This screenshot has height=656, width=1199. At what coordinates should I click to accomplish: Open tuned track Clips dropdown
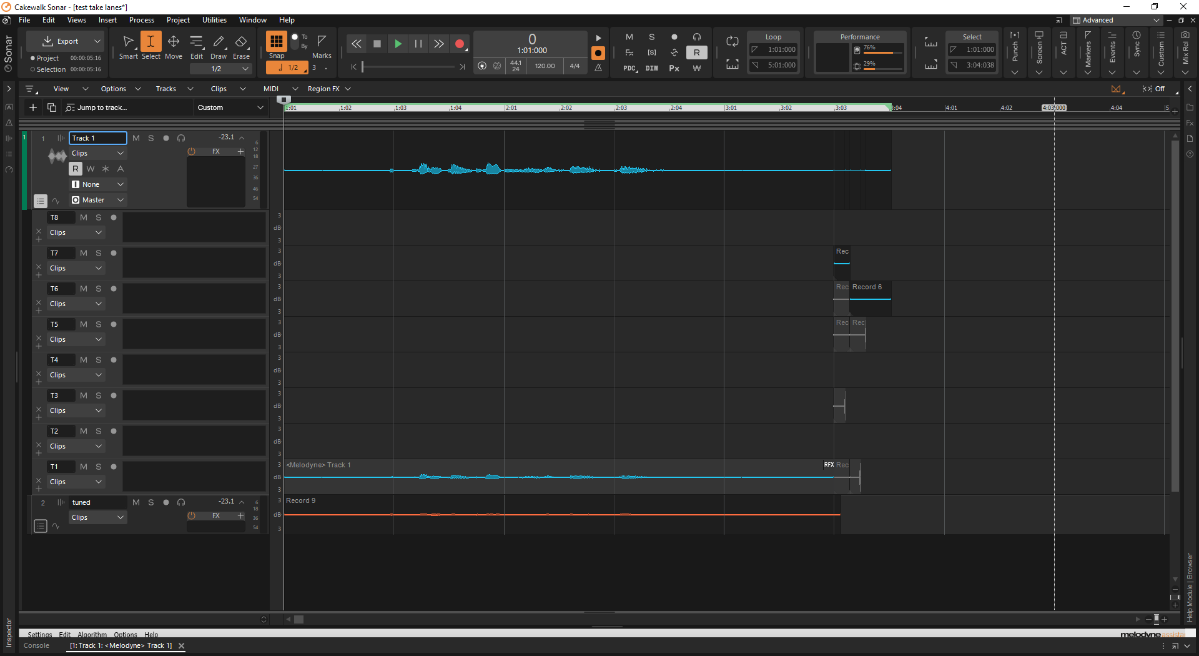click(x=97, y=517)
